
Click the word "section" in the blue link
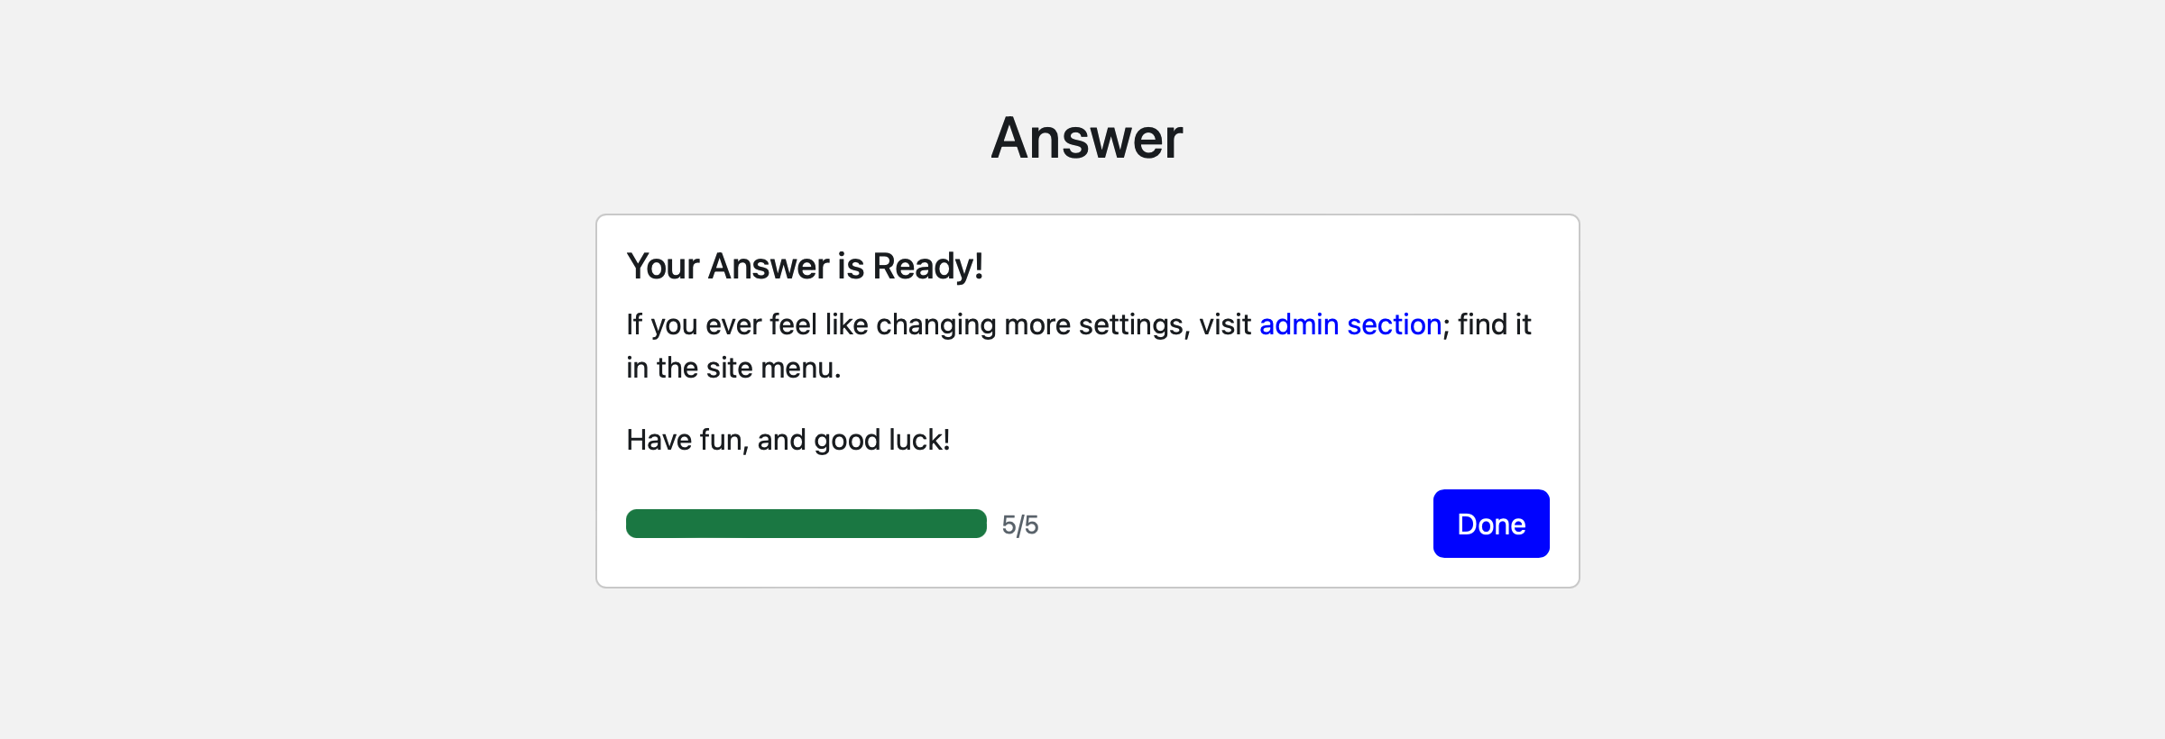coord(1394,324)
